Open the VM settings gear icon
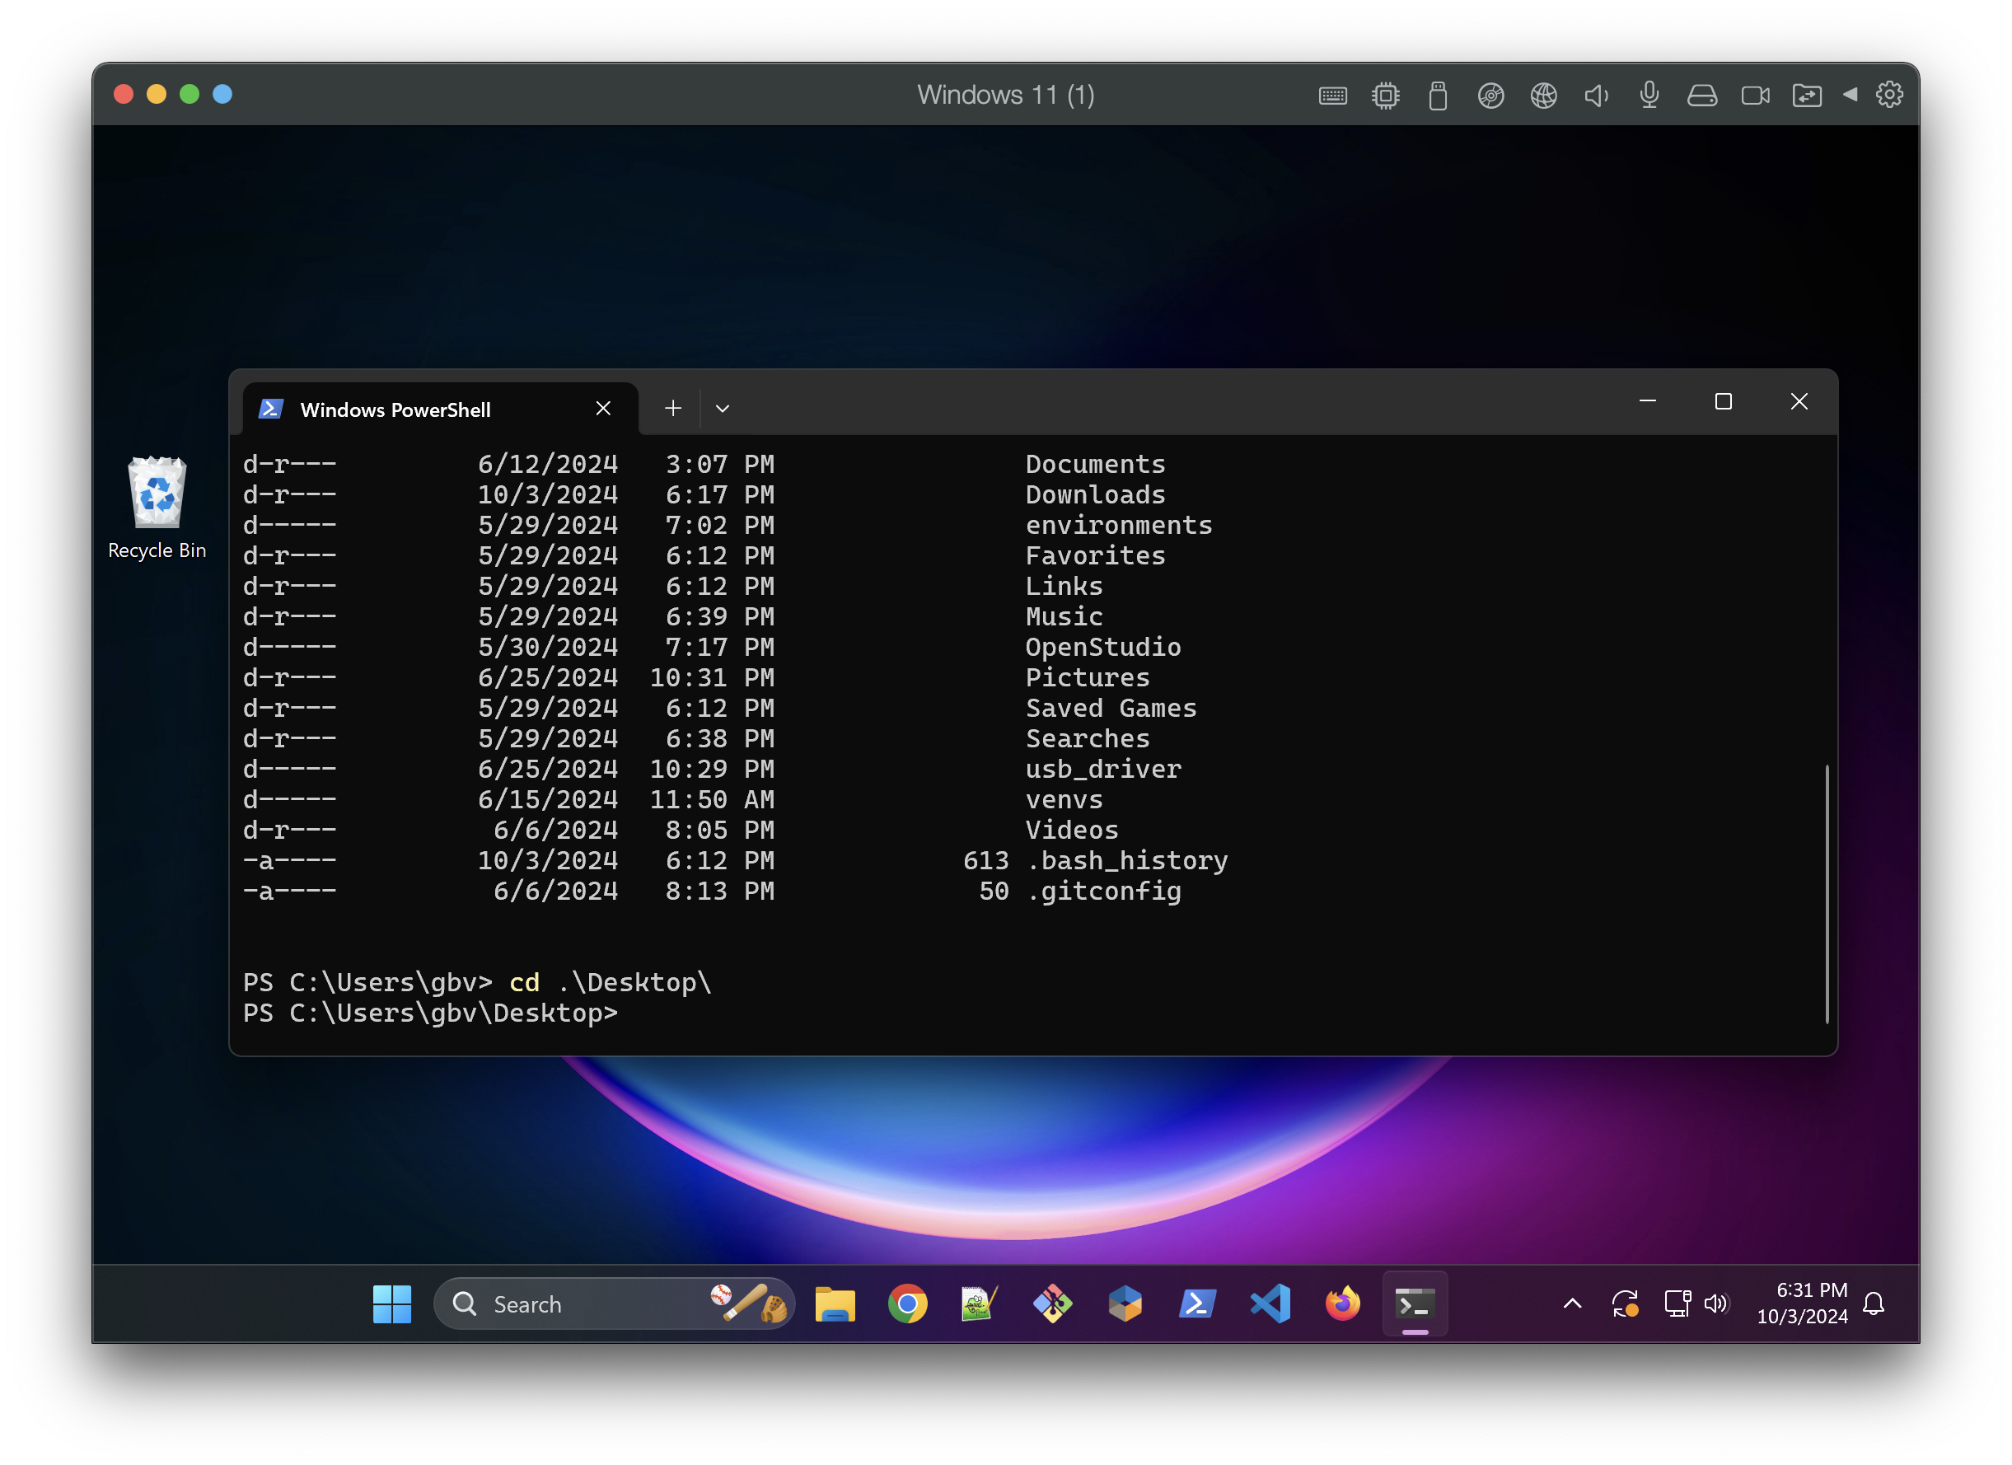The width and height of the screenshot is (2012, 1465). tap(1888, 94)
